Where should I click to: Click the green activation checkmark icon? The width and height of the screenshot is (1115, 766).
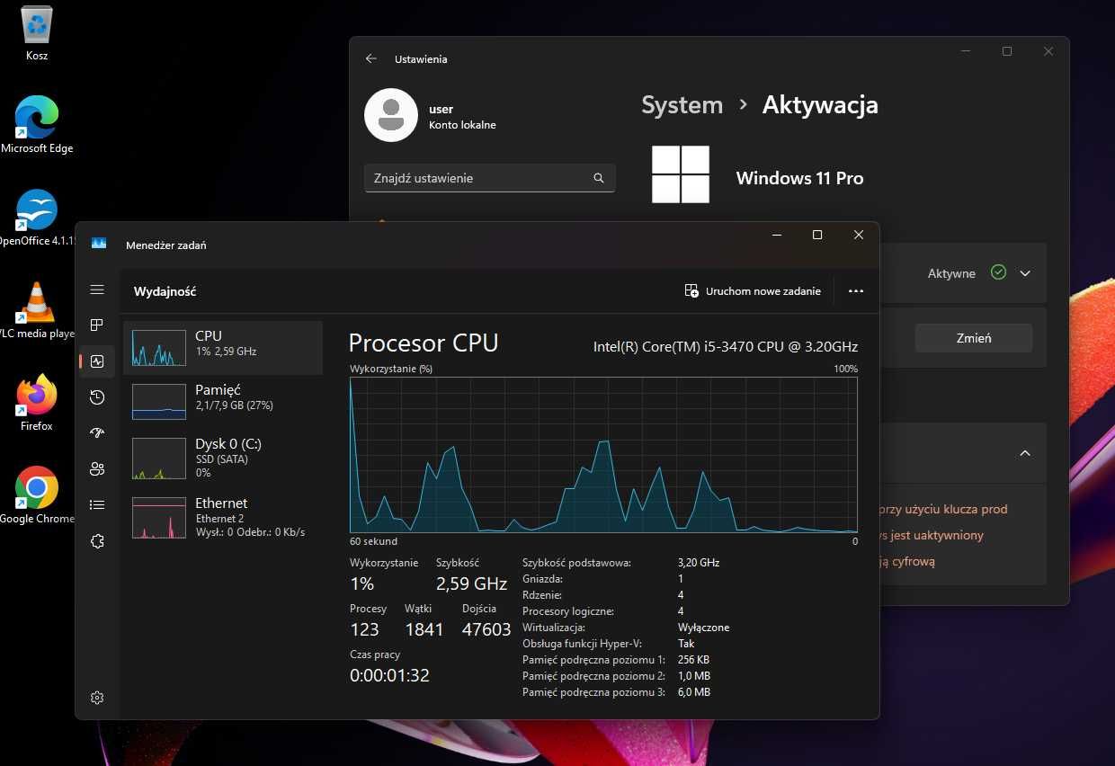point(998,272)
